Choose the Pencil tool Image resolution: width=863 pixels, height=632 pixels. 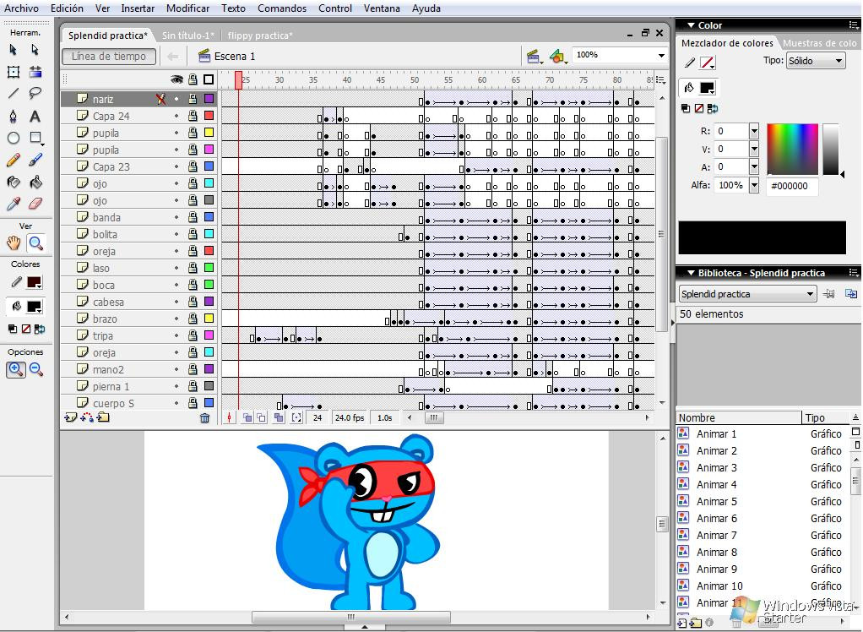tap(14, 160)
